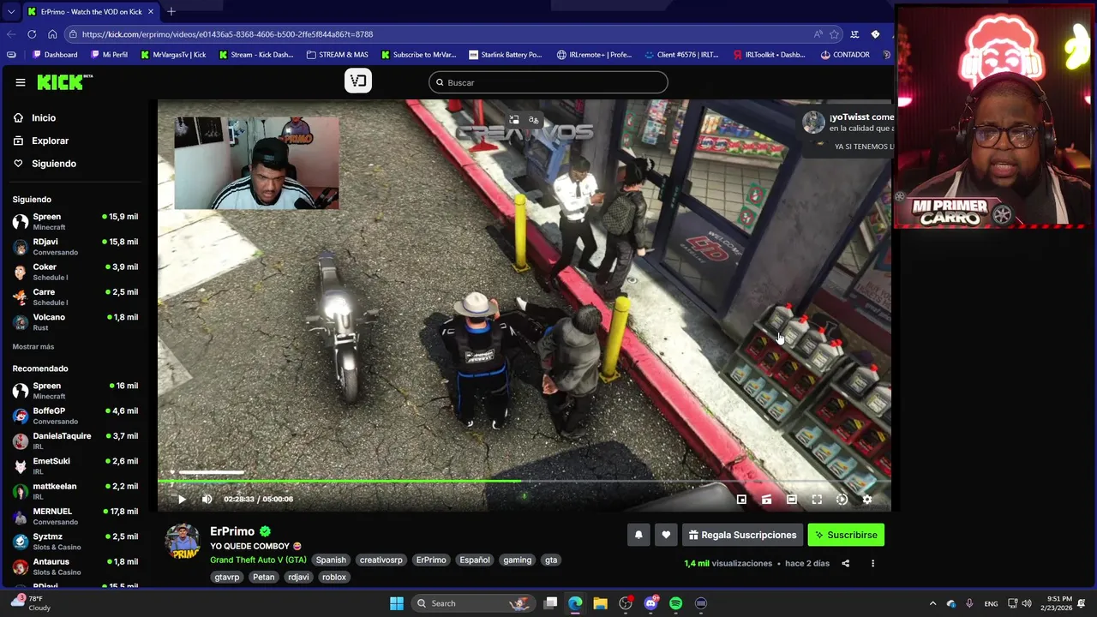Image resolution: width=1097 pixels, height=617 pixels.
Task: Open Volcano channel in sidebar
Action: (x=75, y=322)
